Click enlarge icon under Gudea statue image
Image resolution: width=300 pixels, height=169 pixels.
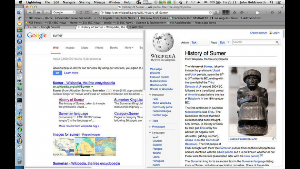tap(274, 139)
